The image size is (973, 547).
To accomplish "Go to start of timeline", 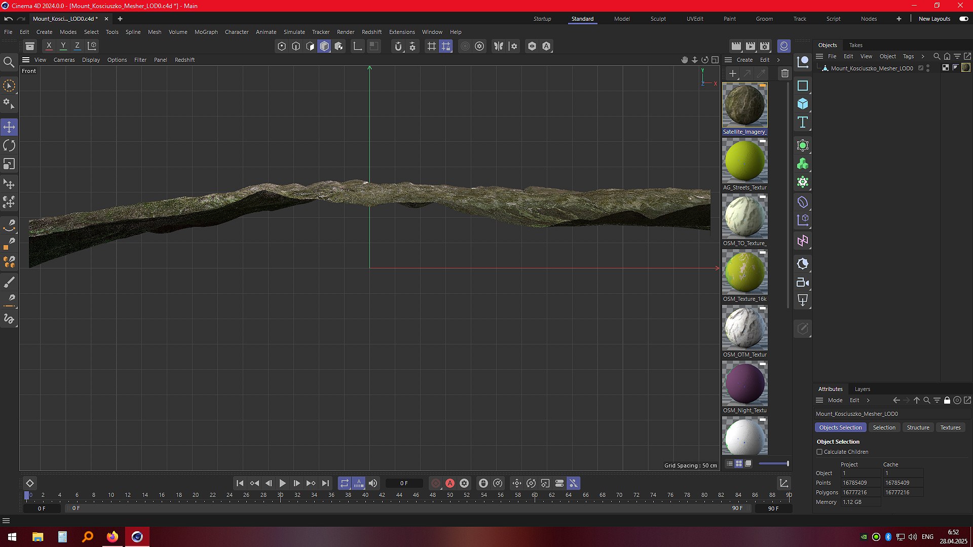I will 240,483.
